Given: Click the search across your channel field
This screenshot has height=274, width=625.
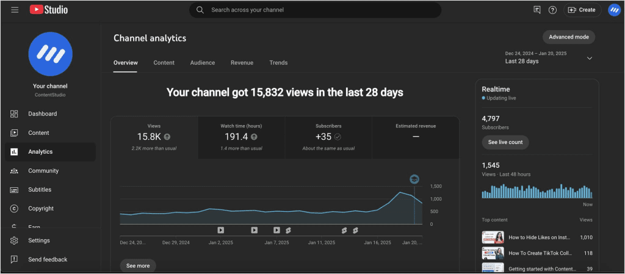Looking at the screenshot, I should tap(317, 10).
